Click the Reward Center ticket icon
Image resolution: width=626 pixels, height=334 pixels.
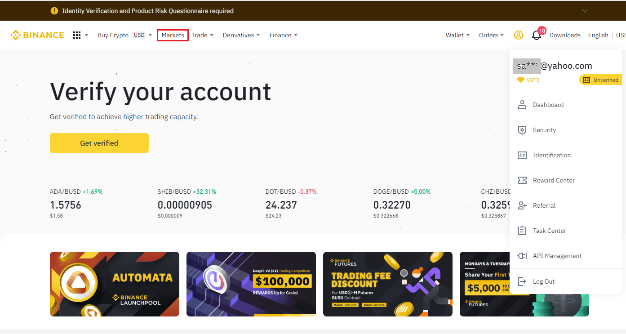522,180
